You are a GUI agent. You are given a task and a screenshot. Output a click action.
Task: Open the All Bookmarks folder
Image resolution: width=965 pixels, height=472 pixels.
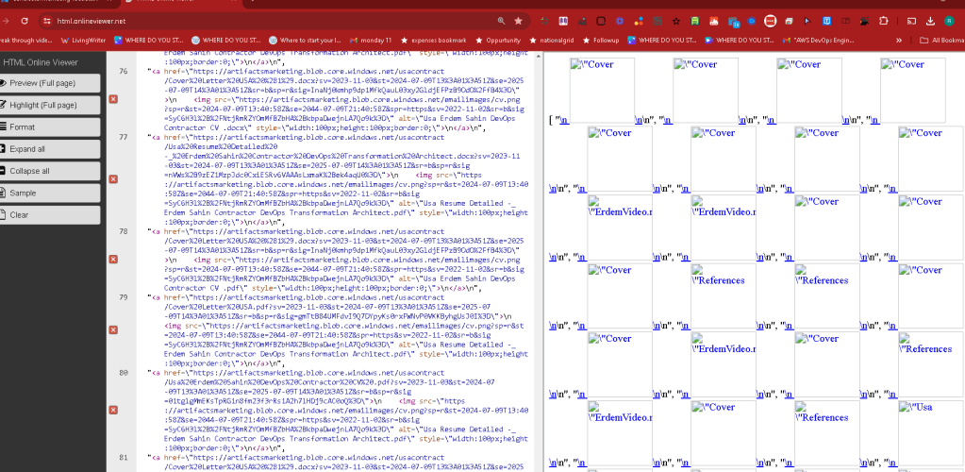(941, 40)
